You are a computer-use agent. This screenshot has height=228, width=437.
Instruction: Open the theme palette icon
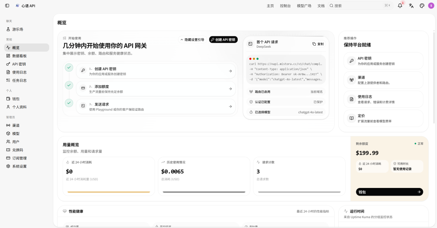[422, 6]
